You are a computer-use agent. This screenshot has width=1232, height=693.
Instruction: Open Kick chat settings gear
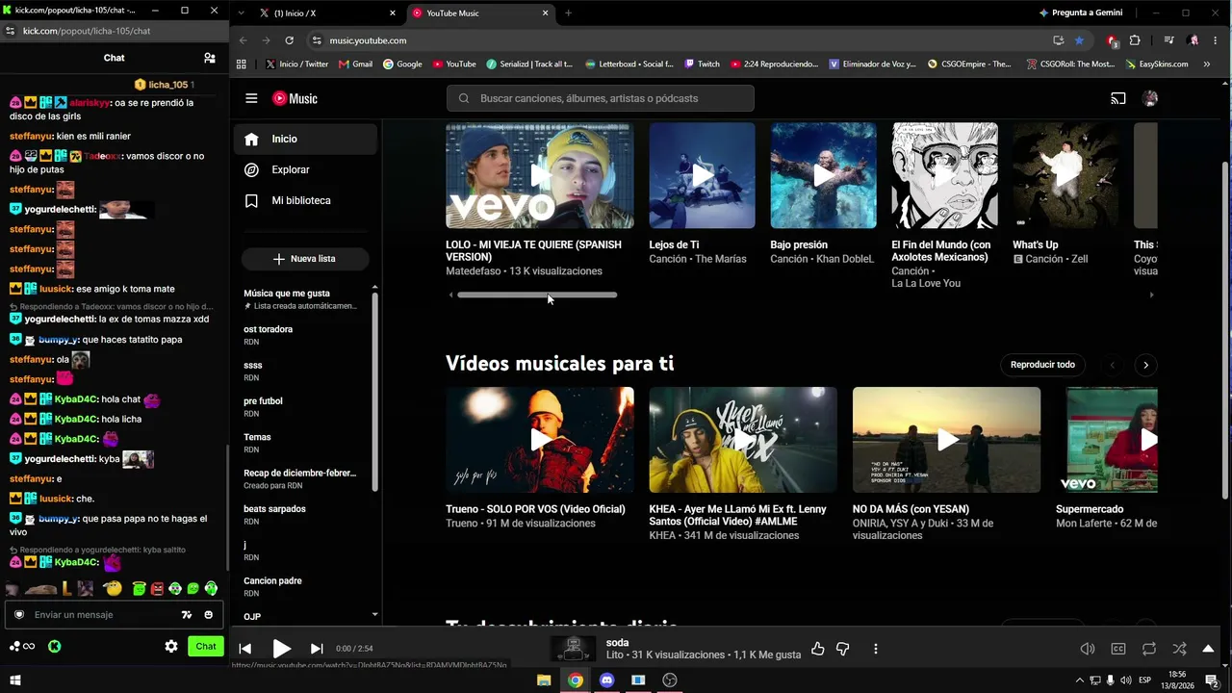[x=171, y=647]
